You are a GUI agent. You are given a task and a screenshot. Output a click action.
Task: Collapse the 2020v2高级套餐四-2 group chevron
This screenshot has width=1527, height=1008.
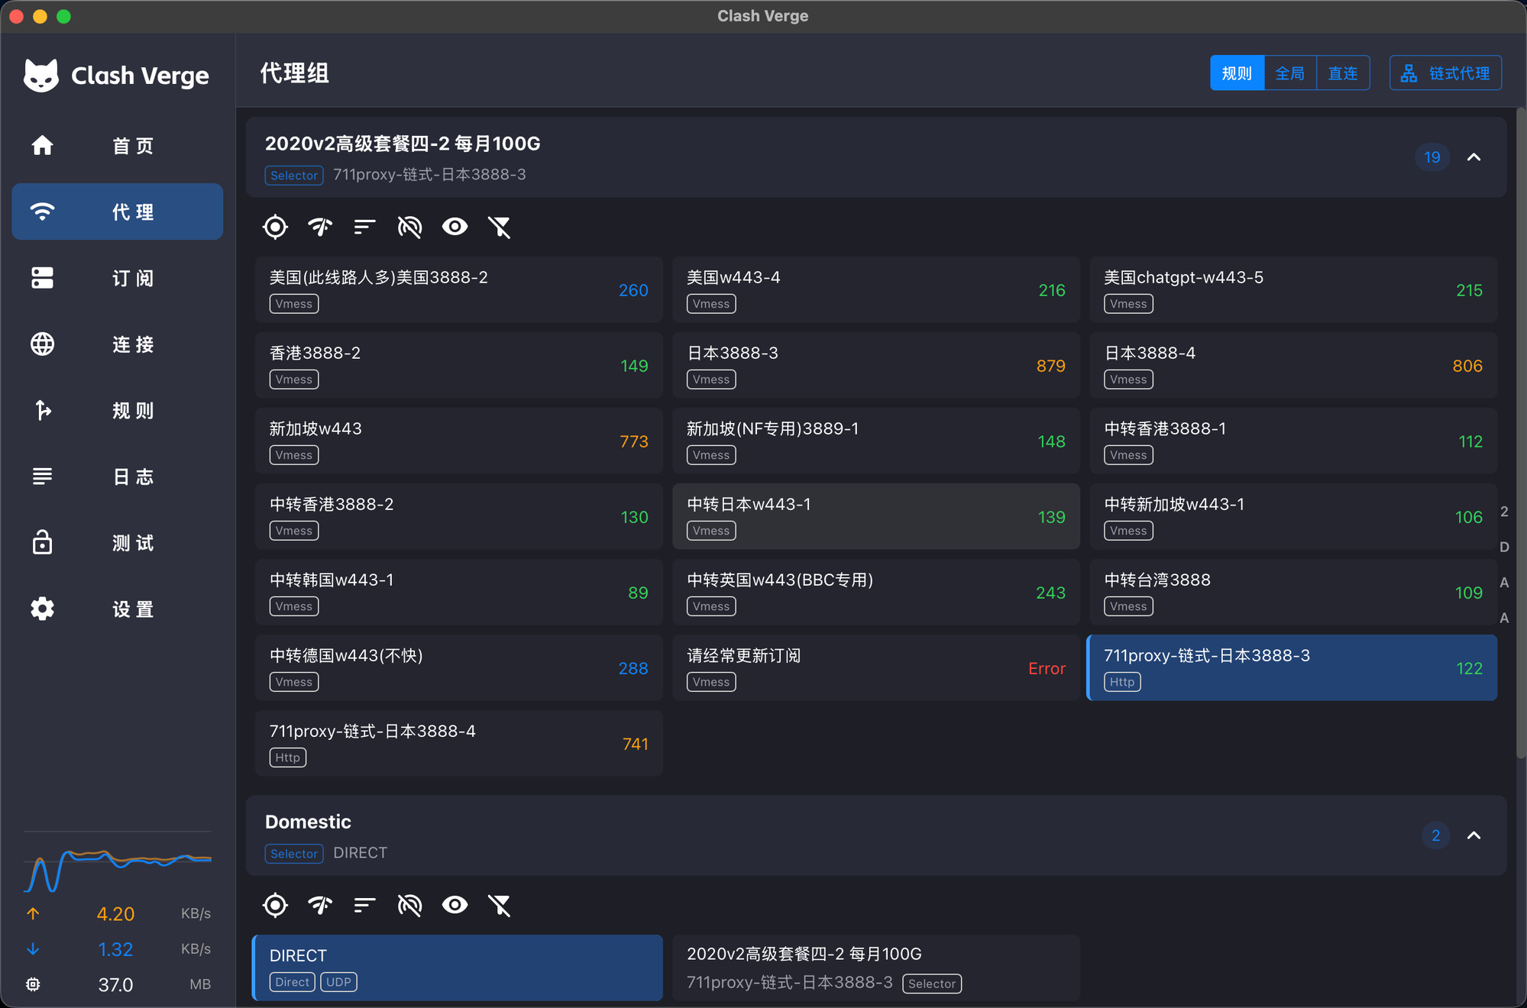[x=1474, y=157]
